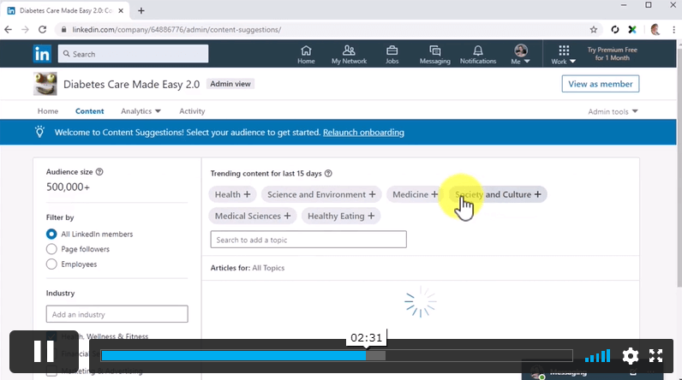The image size is (682, 380).
Task: Open the Me profile menu
Action: pos(520,55)
